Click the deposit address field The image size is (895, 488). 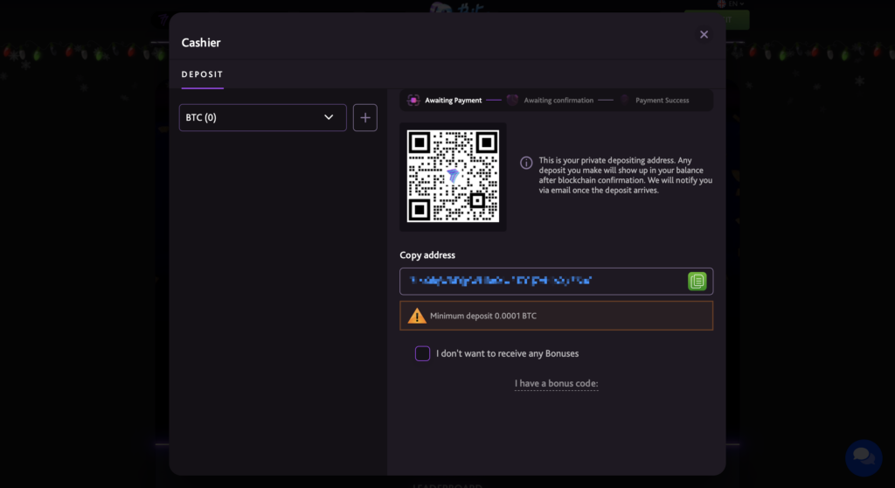557,281
